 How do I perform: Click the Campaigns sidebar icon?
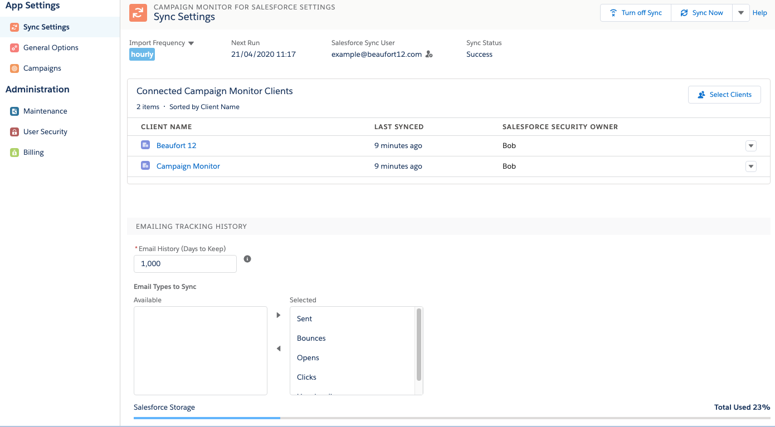tap(14, 68)
